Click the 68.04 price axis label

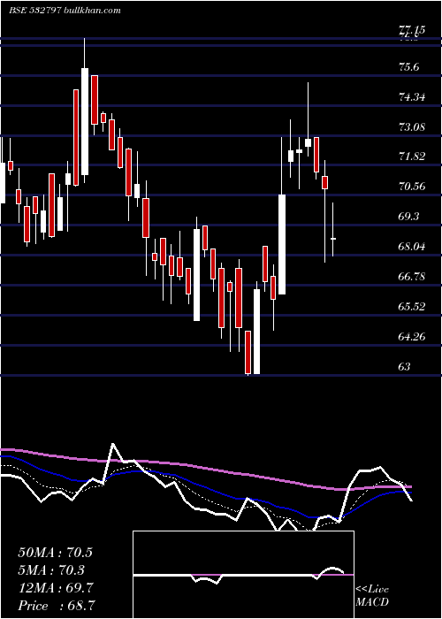tap(412, 247)
